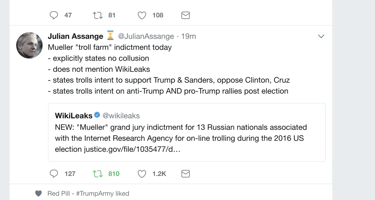Click the reply icon with 47 replies

click(54, 15)
